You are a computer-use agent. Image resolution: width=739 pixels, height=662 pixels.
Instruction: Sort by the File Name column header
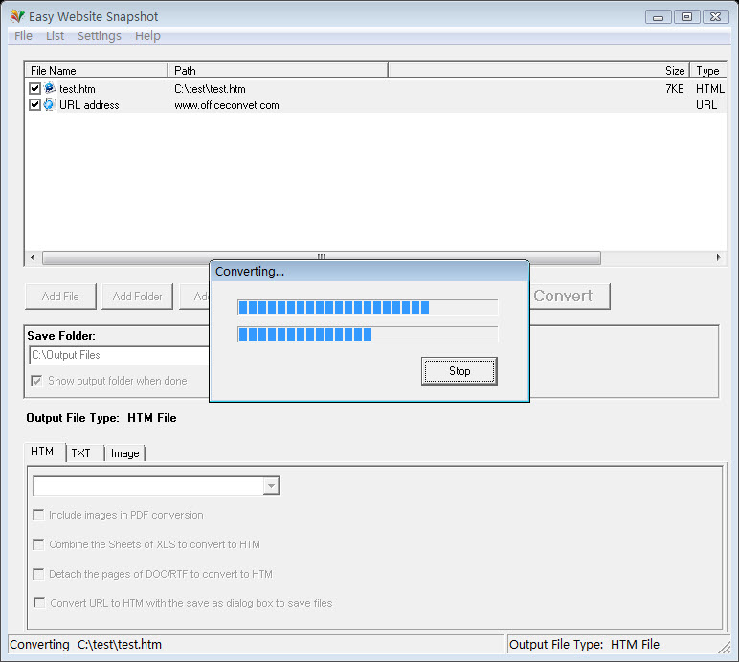tap(96, 71)
